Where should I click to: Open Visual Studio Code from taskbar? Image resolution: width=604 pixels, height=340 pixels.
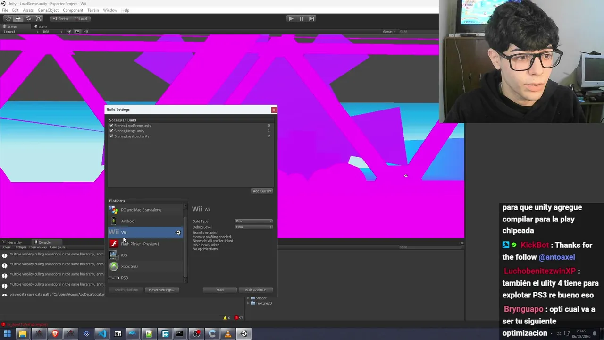pyautogui.click(x=102, y=334)
